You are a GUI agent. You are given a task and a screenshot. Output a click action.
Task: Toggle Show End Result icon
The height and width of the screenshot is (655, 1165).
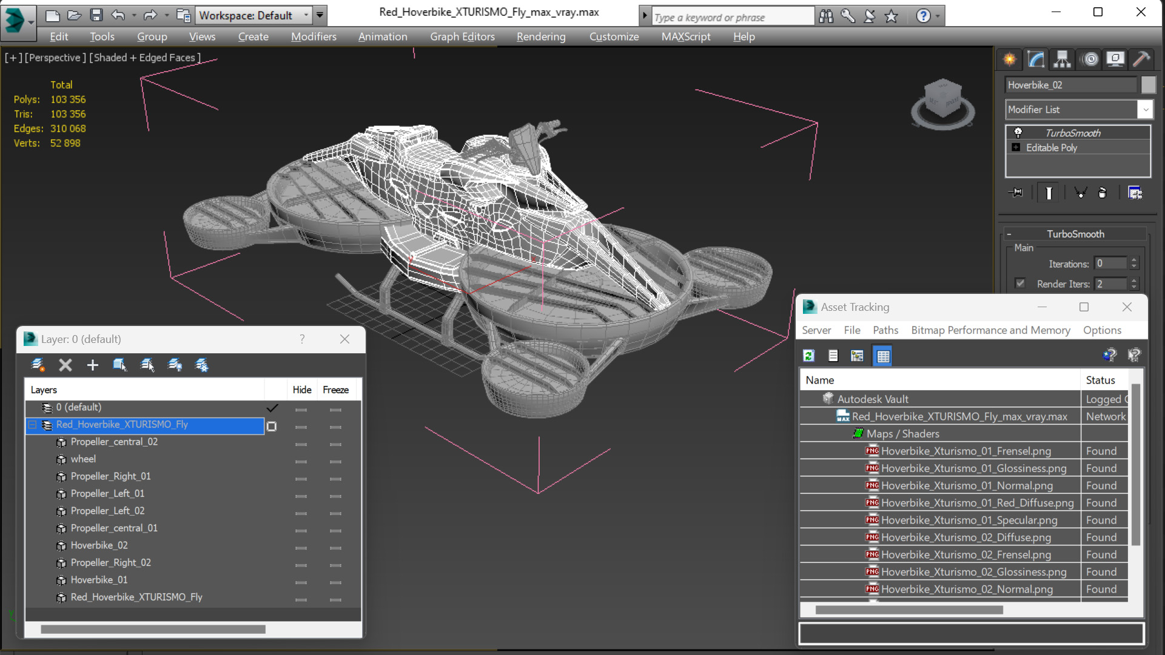[x=1049, y=193]
